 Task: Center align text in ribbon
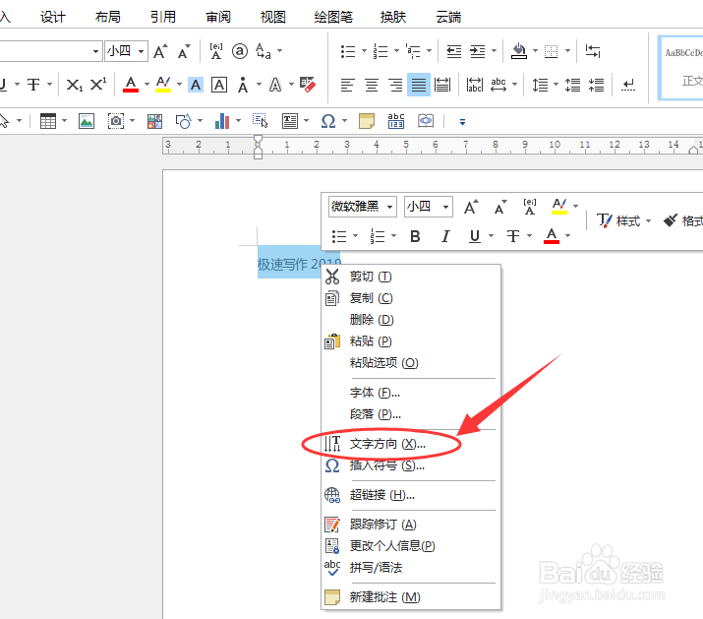(x=372, y=85)
